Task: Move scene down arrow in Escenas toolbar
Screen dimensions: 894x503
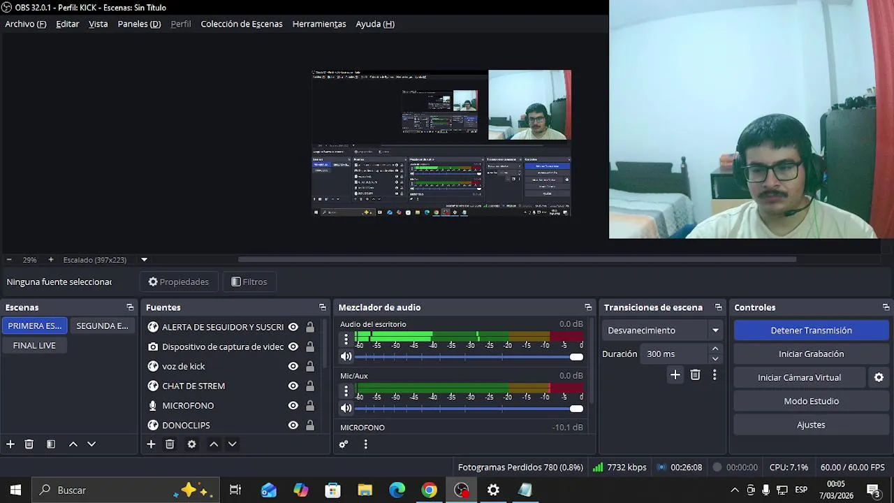Action: pos(91,444)
